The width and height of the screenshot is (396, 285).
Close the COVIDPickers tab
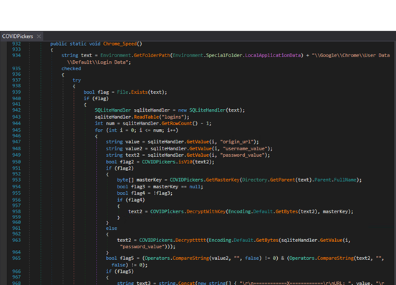pyautogui.click(x=39, y=37)
